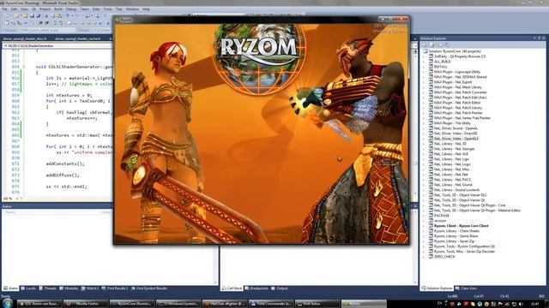Open the File menu

click(4, 9)
